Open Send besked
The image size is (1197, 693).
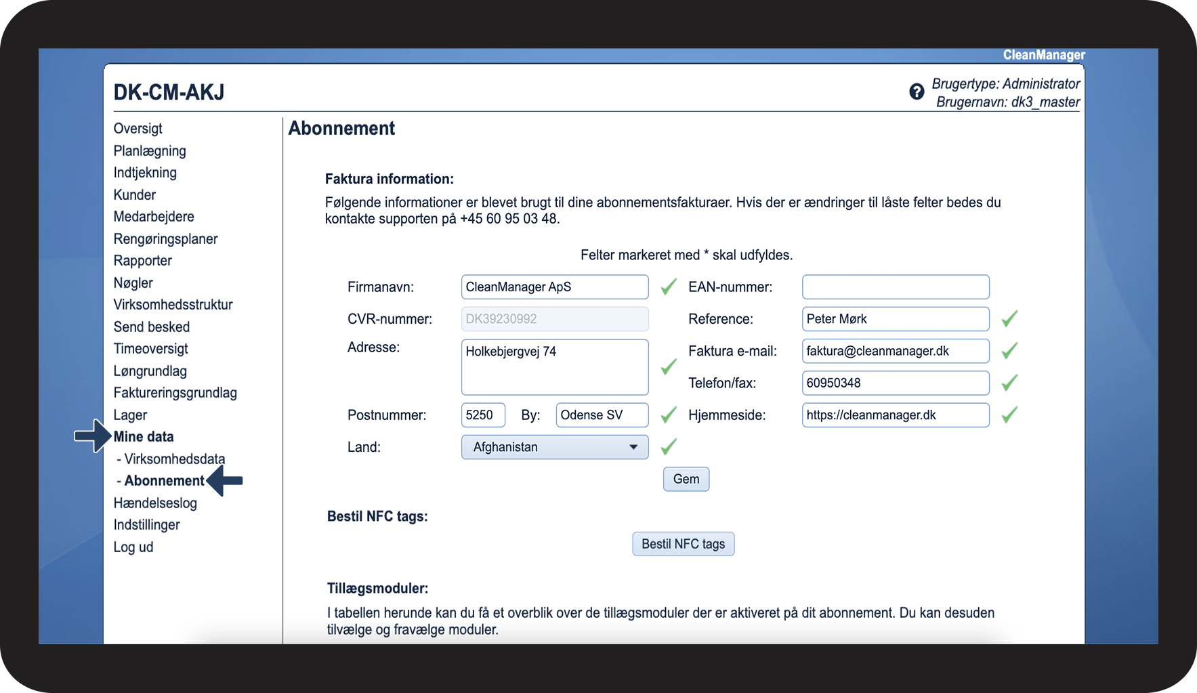[152, 327]
